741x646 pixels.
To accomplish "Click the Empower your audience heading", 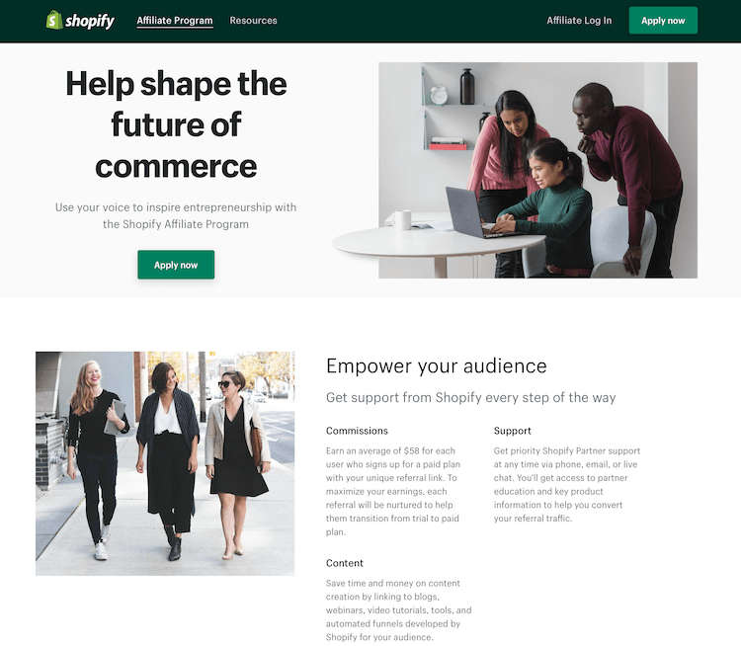I will 436,365.
